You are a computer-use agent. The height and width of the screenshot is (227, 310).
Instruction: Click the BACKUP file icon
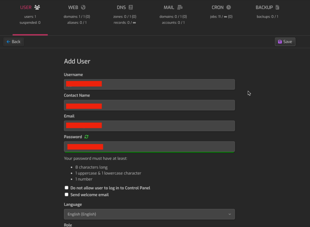[277, 7]
